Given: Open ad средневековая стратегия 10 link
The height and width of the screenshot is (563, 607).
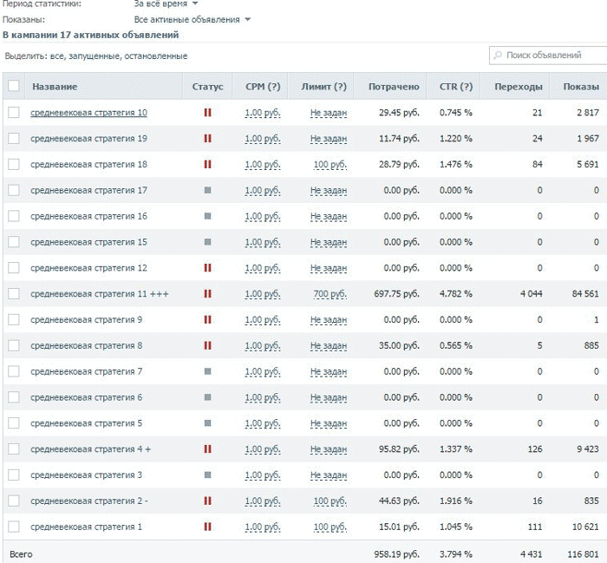Looking at the screenshot, I should [88, 113].
